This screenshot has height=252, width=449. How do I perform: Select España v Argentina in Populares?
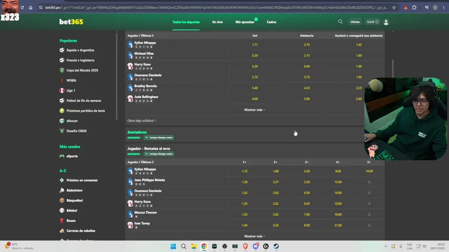[x=80, y=50]
